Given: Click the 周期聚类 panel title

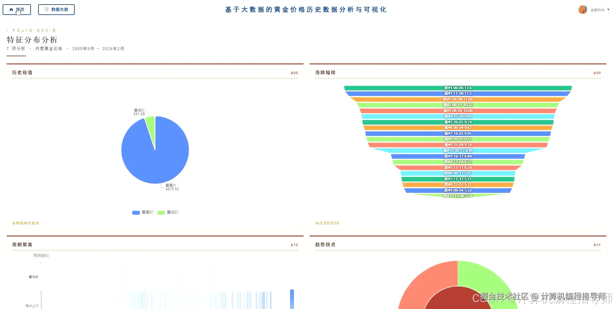Looking at the screenshot, I should 22,245.
